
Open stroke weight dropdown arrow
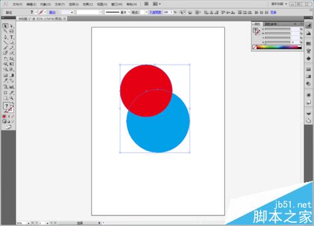tap(72, 13)
